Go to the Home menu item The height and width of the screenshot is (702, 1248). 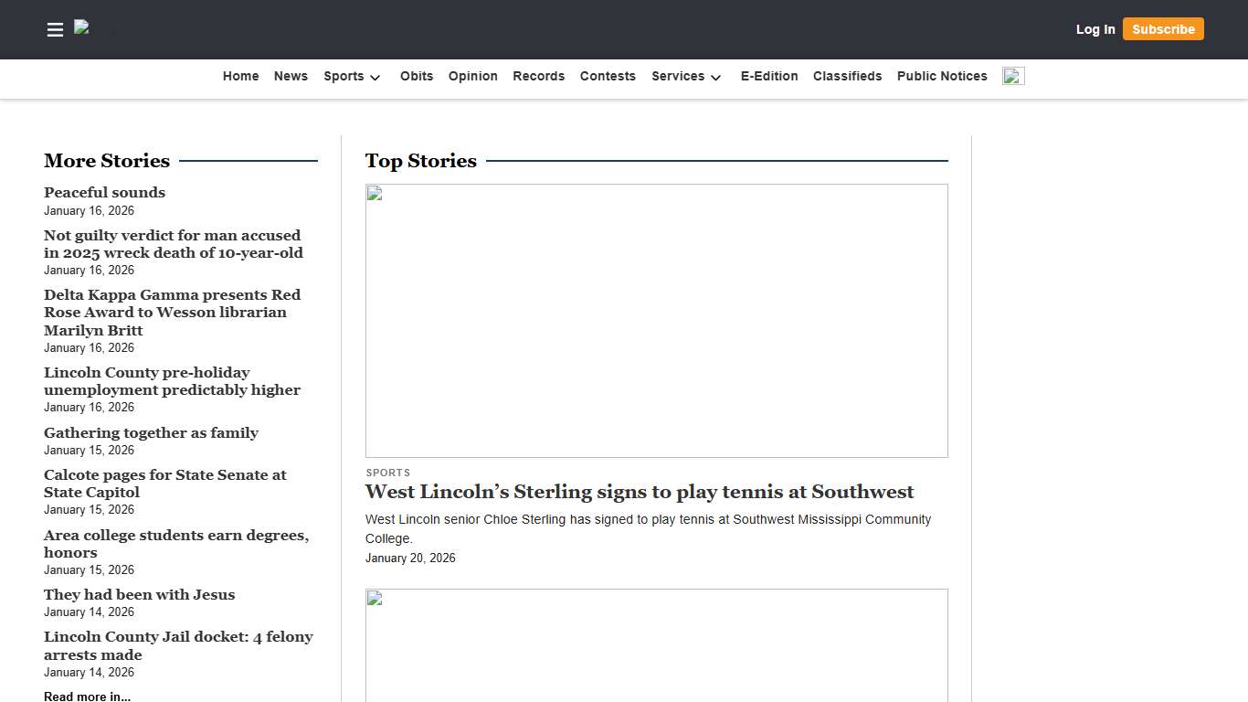click(x=240, y=77)
